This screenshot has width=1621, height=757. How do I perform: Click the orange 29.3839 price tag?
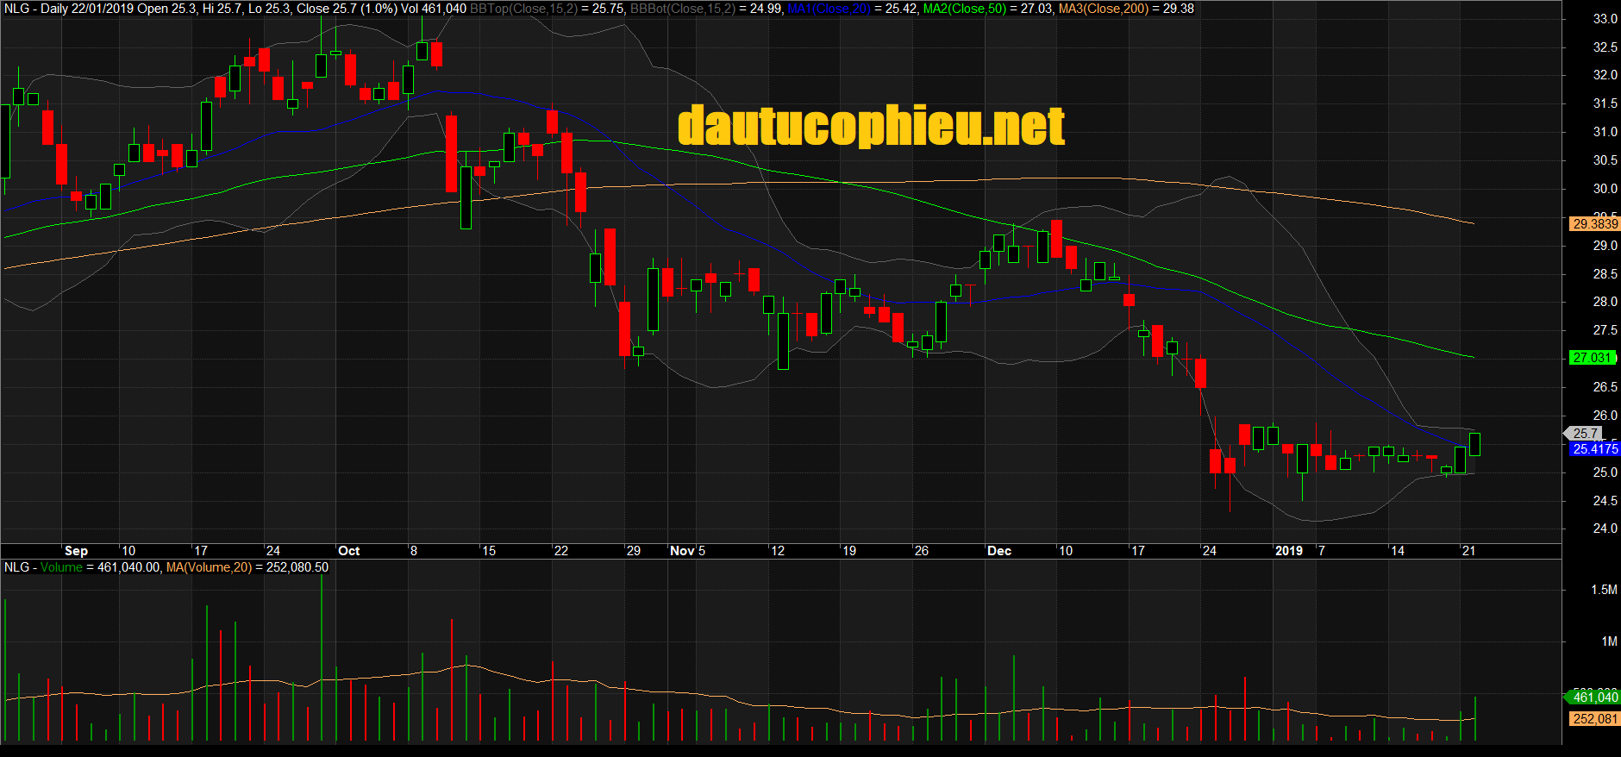click(x=1594, y=224)
